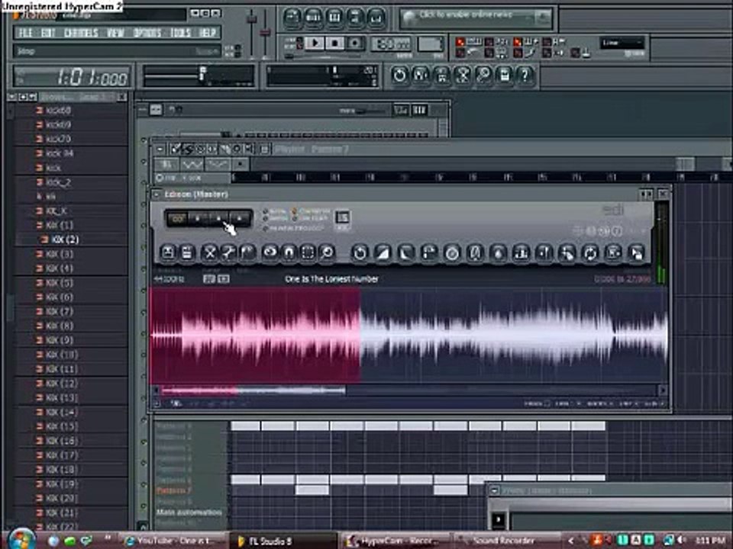Switch to Sound Recorder taskbar button
Image resolution: width=733 pixels, height=549 pixels.
(x=507, y=541)
